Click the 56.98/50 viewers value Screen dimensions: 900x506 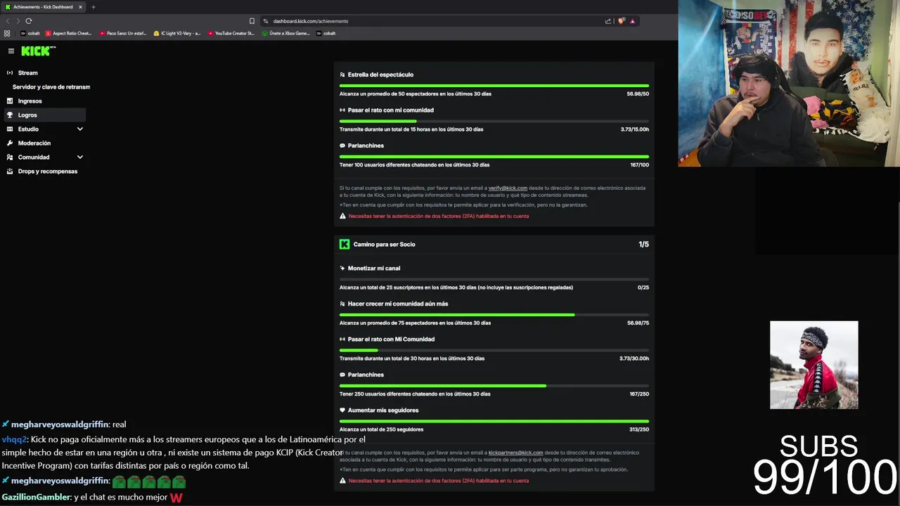coord(638,93)
